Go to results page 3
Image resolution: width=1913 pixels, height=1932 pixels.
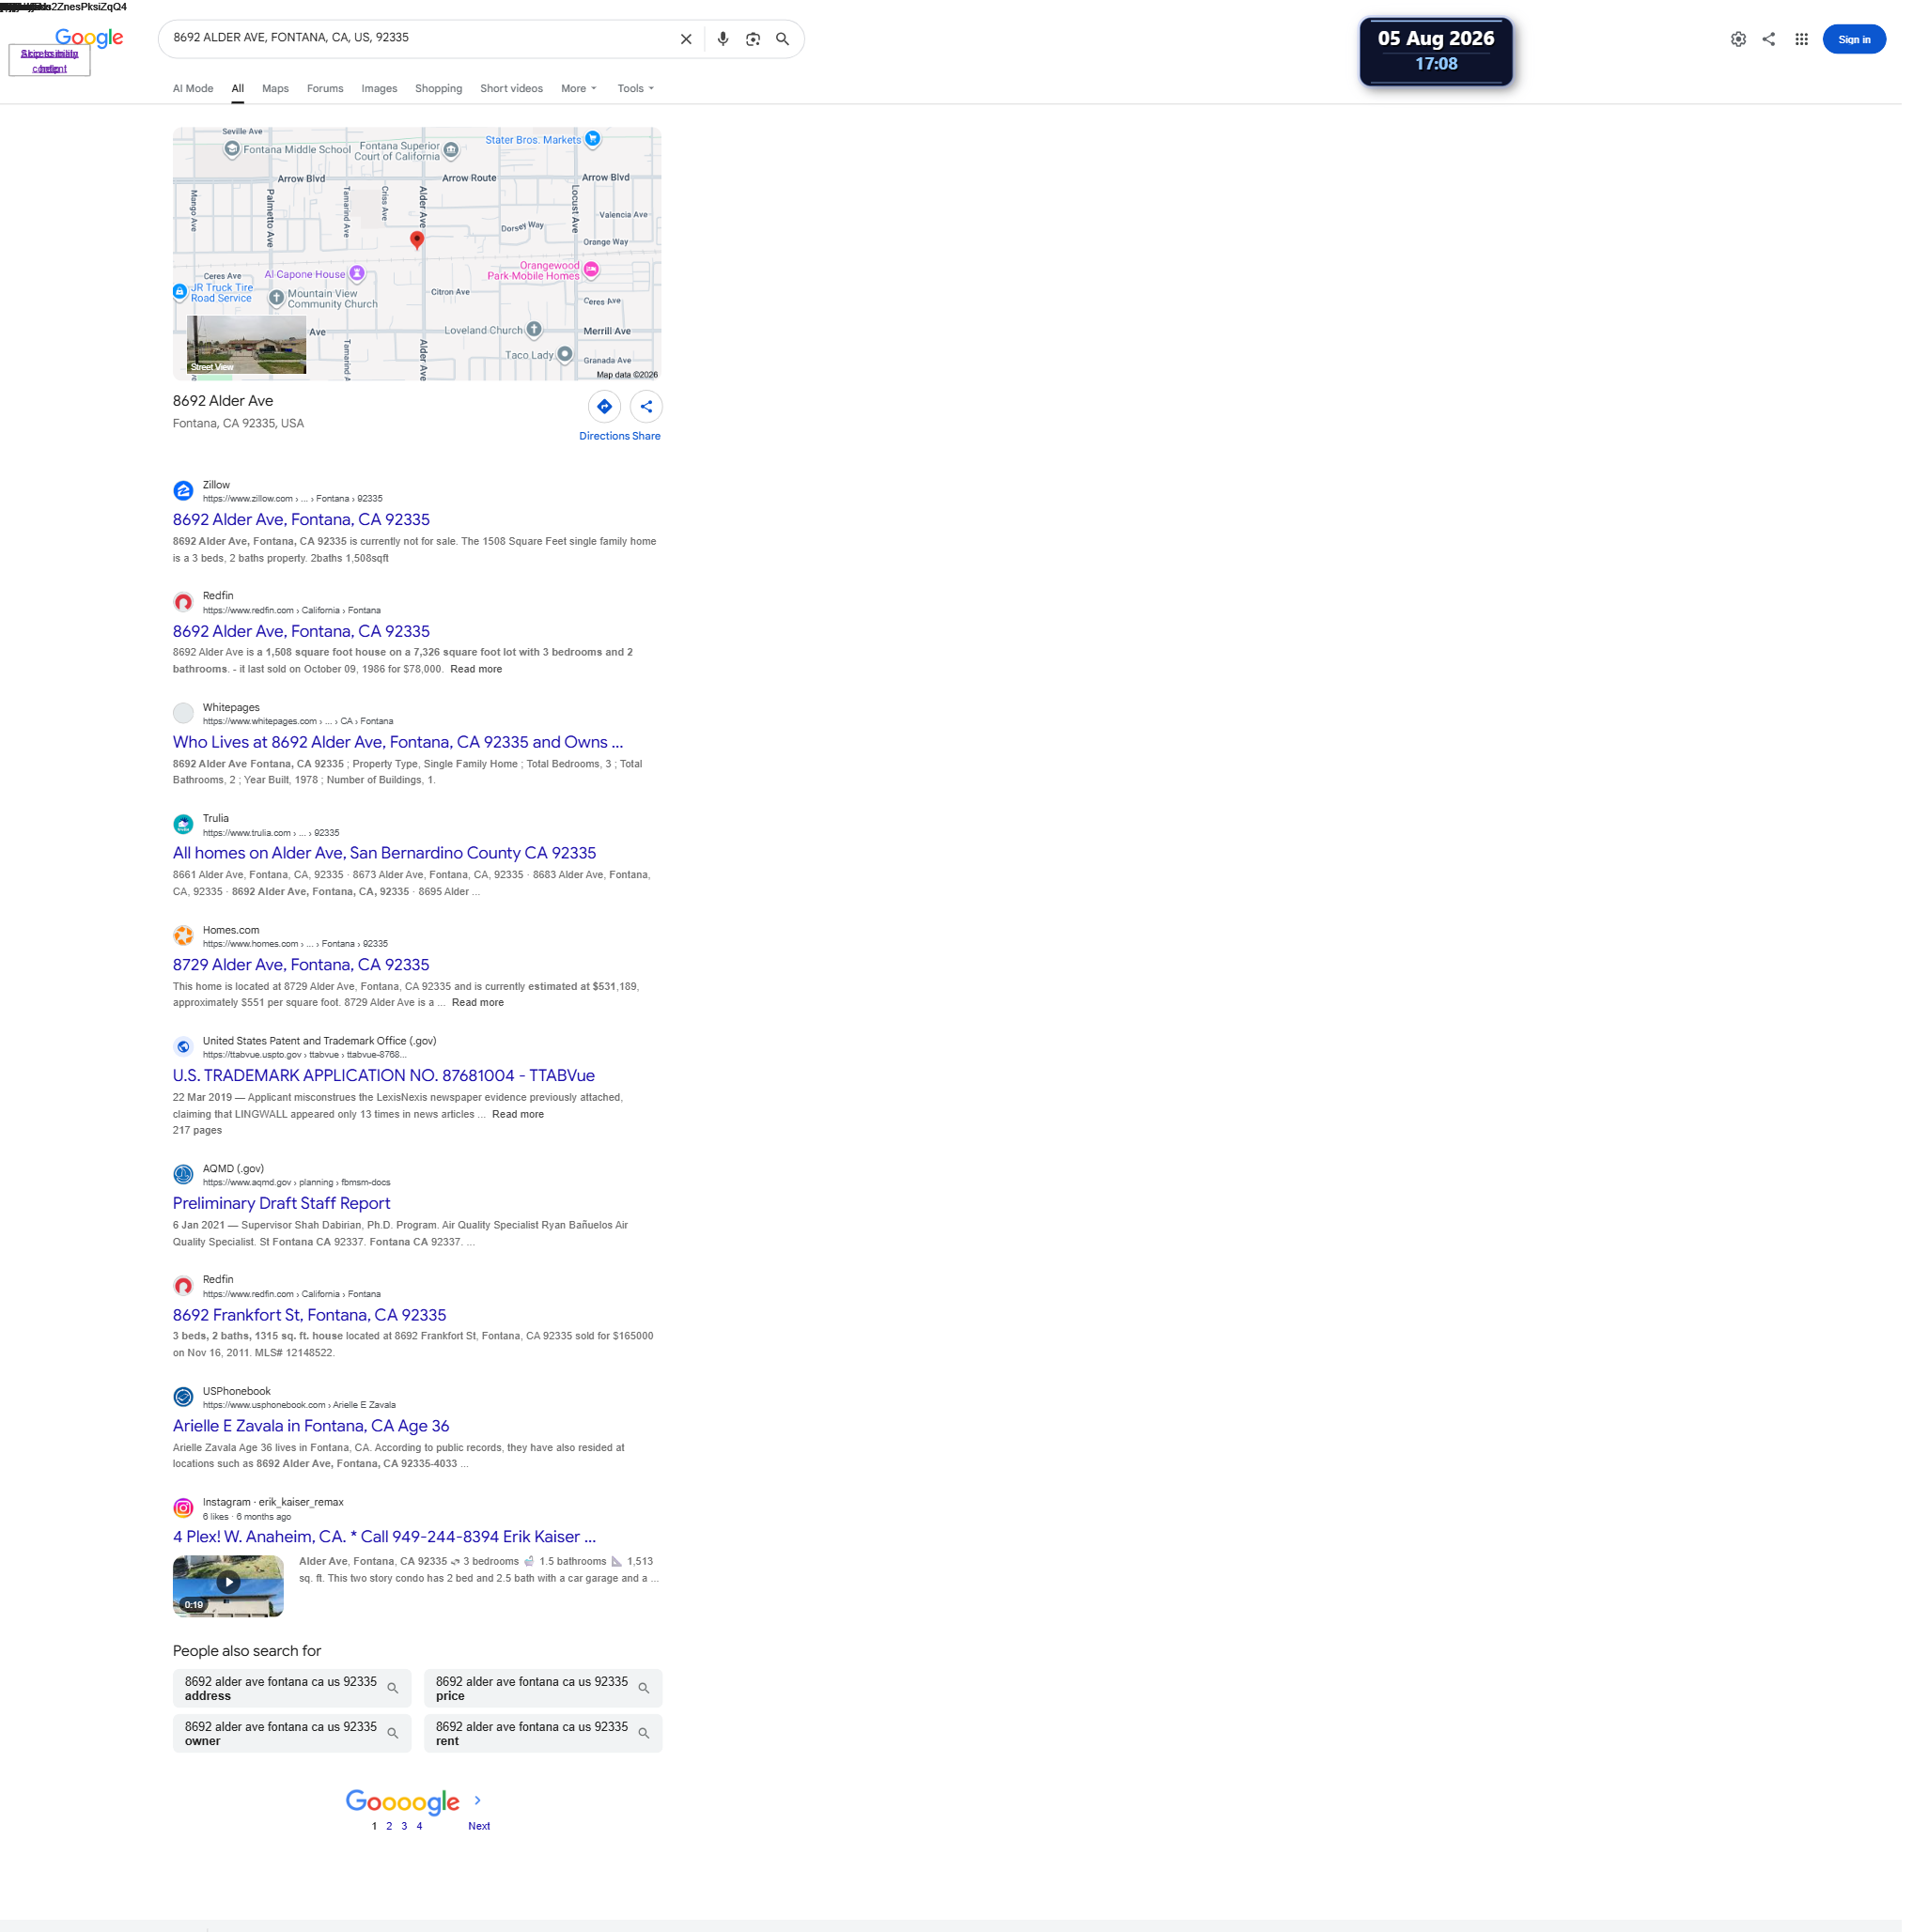point(404,1826)
